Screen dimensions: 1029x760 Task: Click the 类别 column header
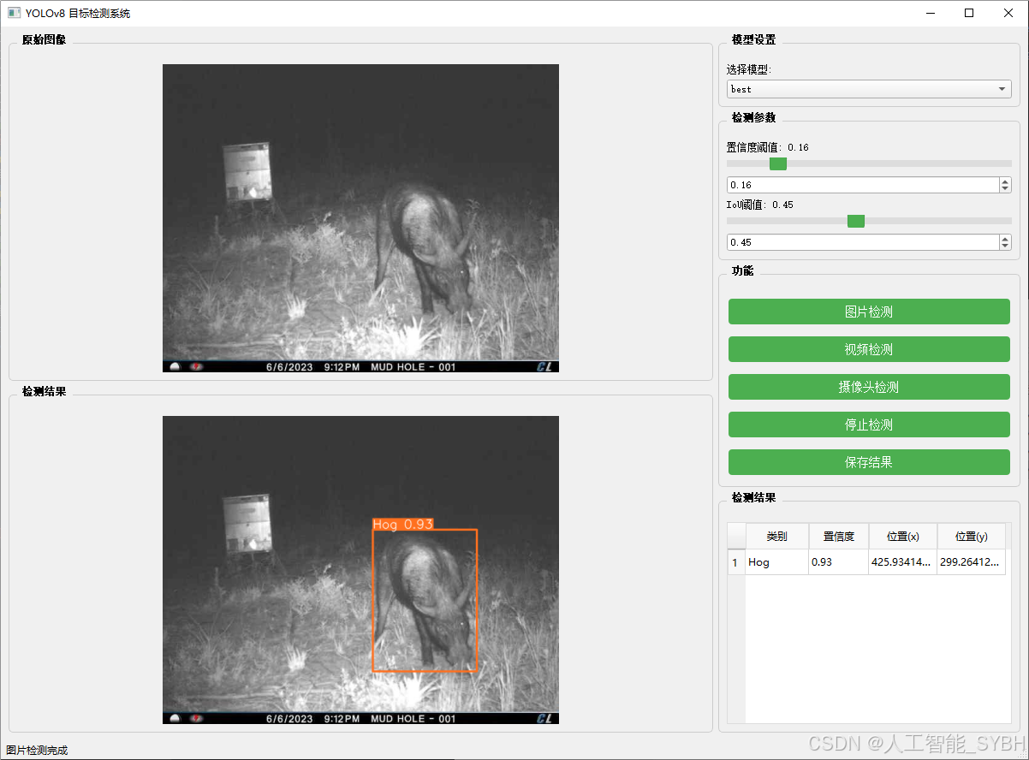click(x=776, y=537)
